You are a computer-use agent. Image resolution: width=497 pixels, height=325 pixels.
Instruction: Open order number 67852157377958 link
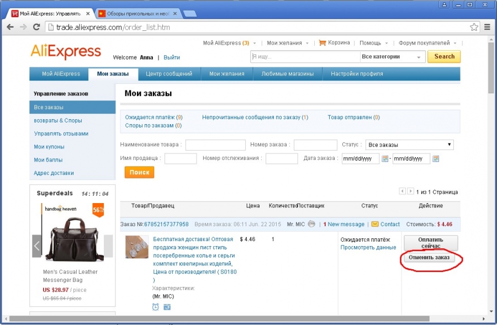(166, 224)
